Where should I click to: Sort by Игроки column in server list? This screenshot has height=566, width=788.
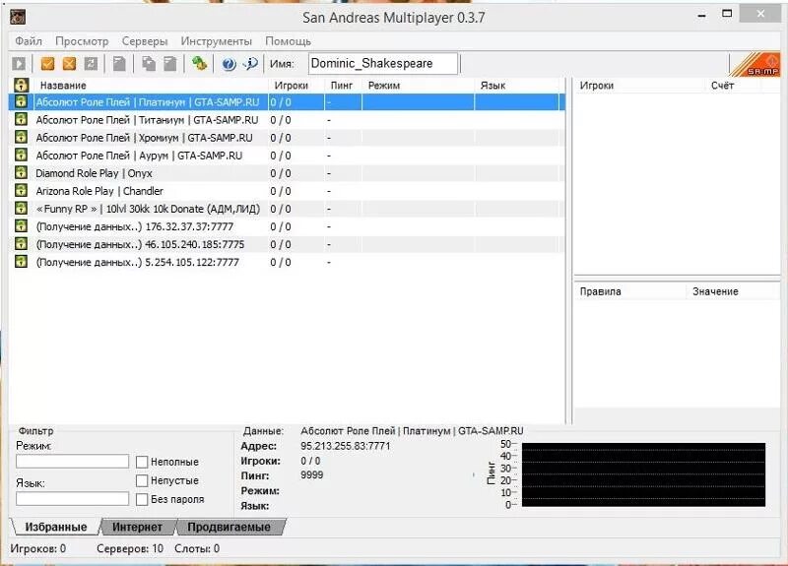tap(296, 86)
